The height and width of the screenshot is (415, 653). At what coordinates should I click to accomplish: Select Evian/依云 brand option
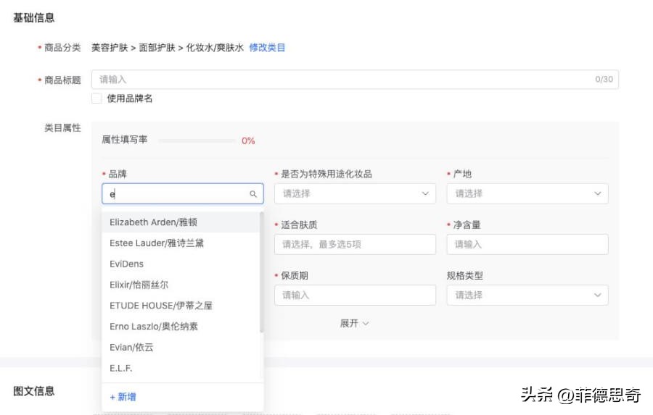[181, 347]
